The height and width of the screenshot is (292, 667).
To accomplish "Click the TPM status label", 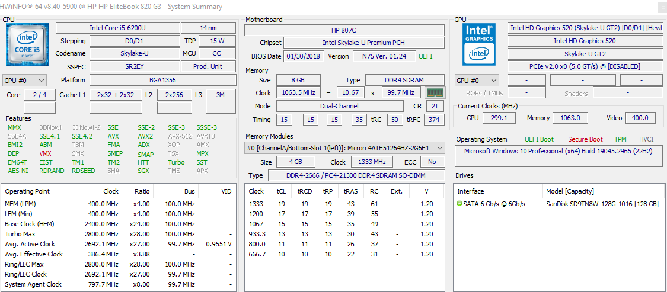I will (x=620, y=139).
